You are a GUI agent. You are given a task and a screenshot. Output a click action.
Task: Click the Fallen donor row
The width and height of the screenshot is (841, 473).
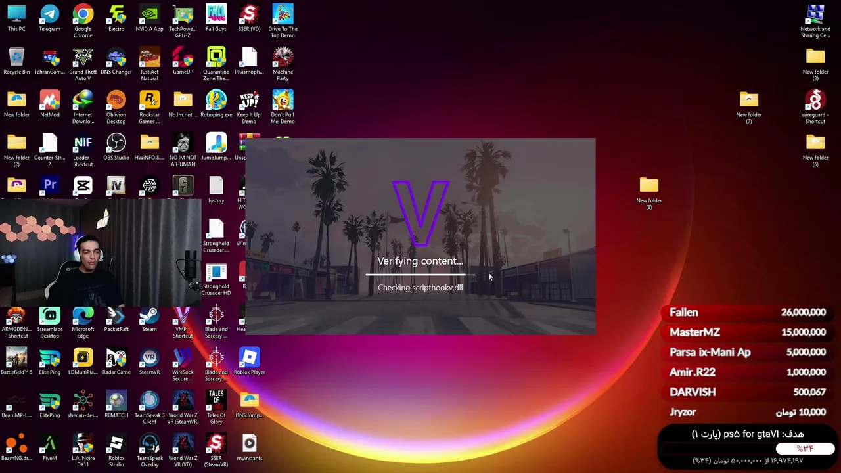[748, 313]
